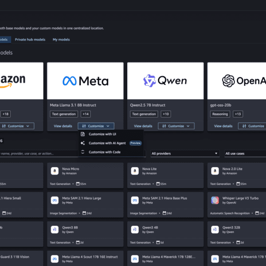Open the All providers filter dropdown
This screenshot has width=266, height=266.
pos(185,153)
